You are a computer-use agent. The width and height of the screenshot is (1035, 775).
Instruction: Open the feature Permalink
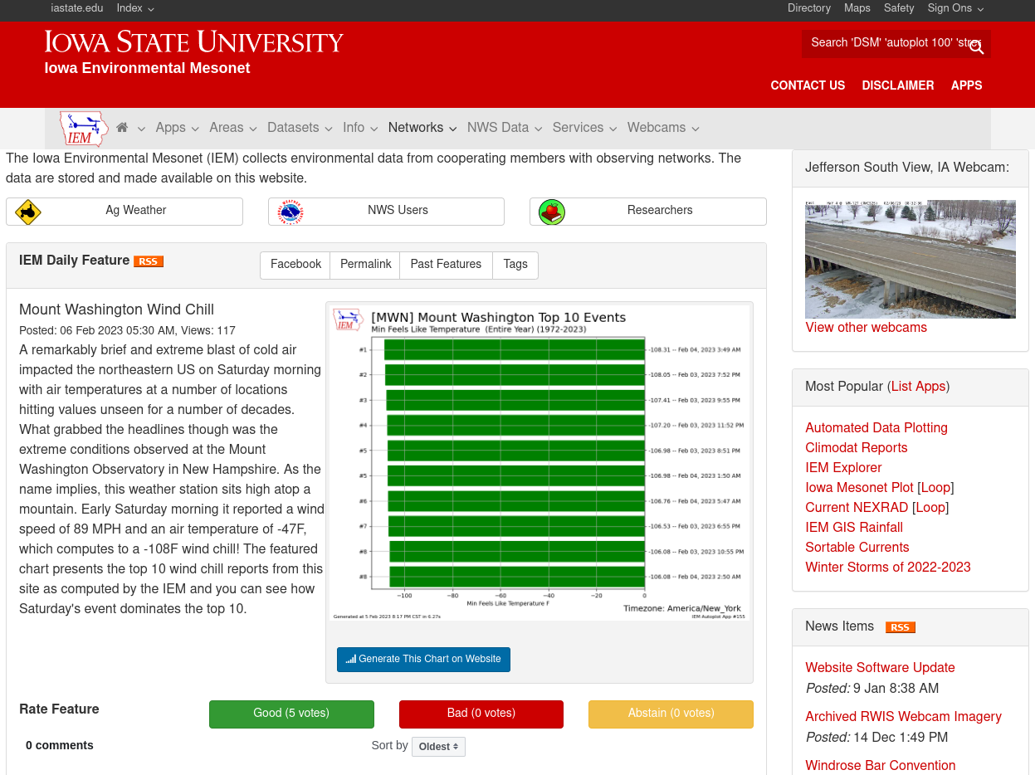click(x=365, y=265)
